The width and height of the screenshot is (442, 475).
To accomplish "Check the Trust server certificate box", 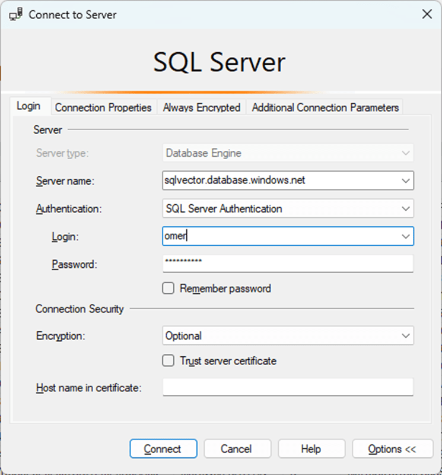I will [168, 360].
